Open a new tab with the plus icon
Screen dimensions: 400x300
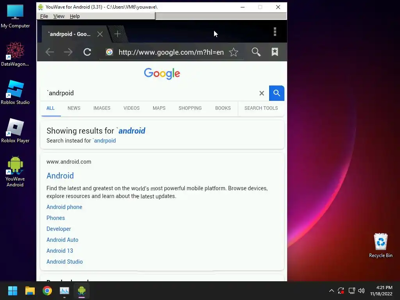click(118, 34)
